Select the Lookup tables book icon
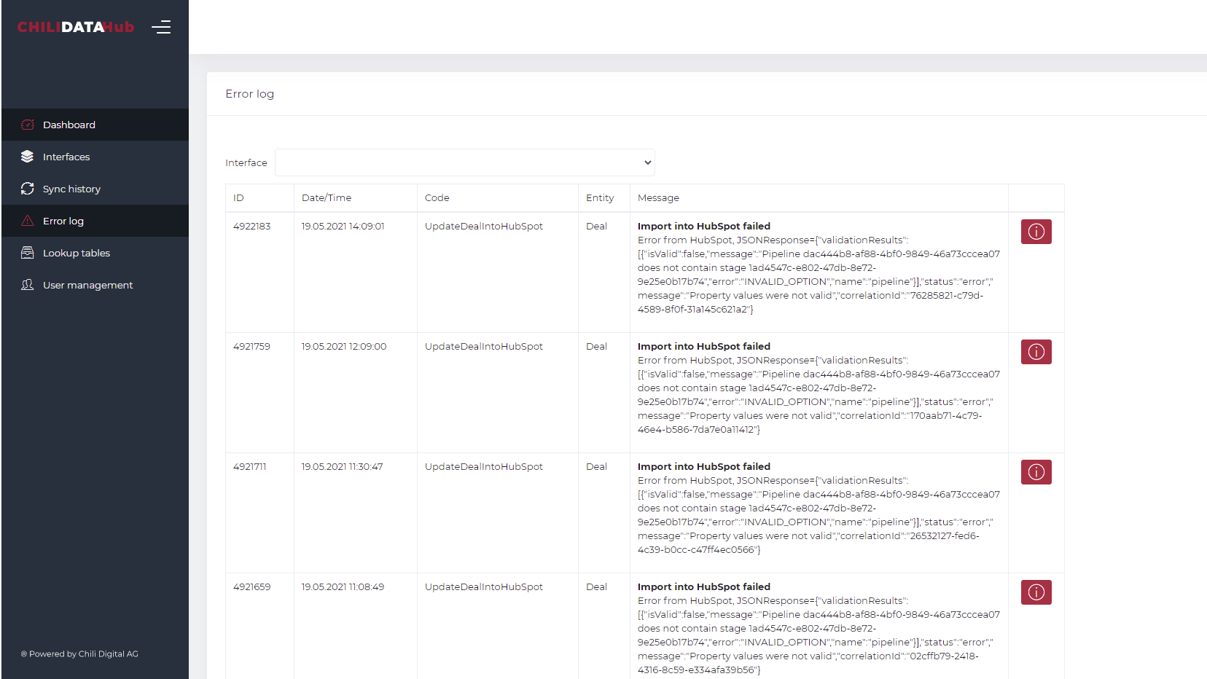The width and height of the screenshot is (1207, 679). 27,253
